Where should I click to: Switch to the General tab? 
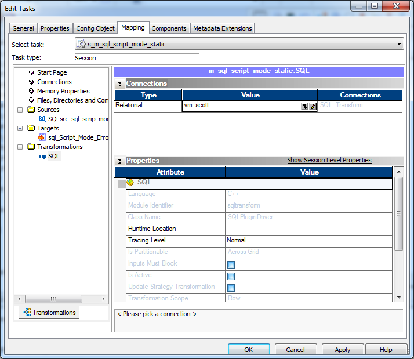[23, 28]
